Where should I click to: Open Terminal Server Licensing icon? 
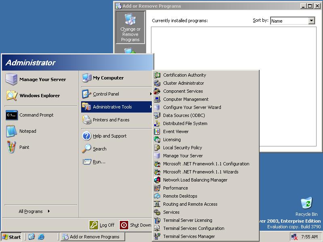click(157, 220)
